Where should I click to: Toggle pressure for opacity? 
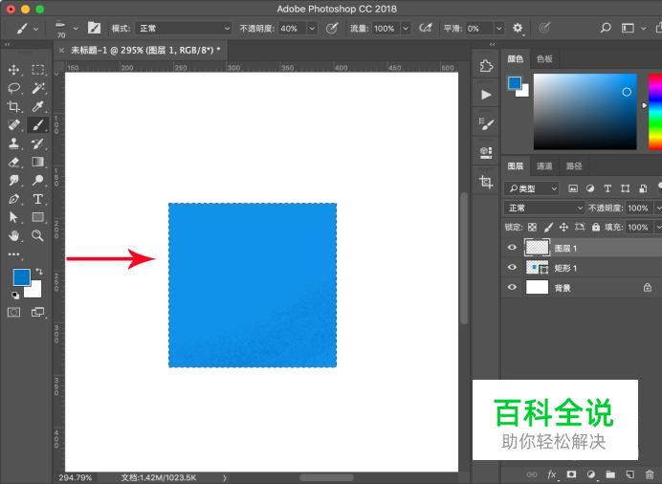tap(332, 29)
